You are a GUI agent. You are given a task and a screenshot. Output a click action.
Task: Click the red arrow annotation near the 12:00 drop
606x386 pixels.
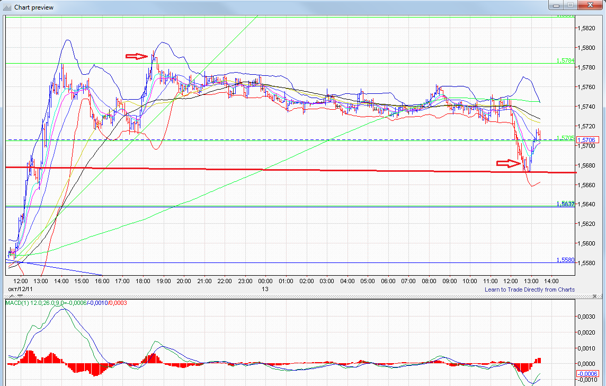coord(507,164)
